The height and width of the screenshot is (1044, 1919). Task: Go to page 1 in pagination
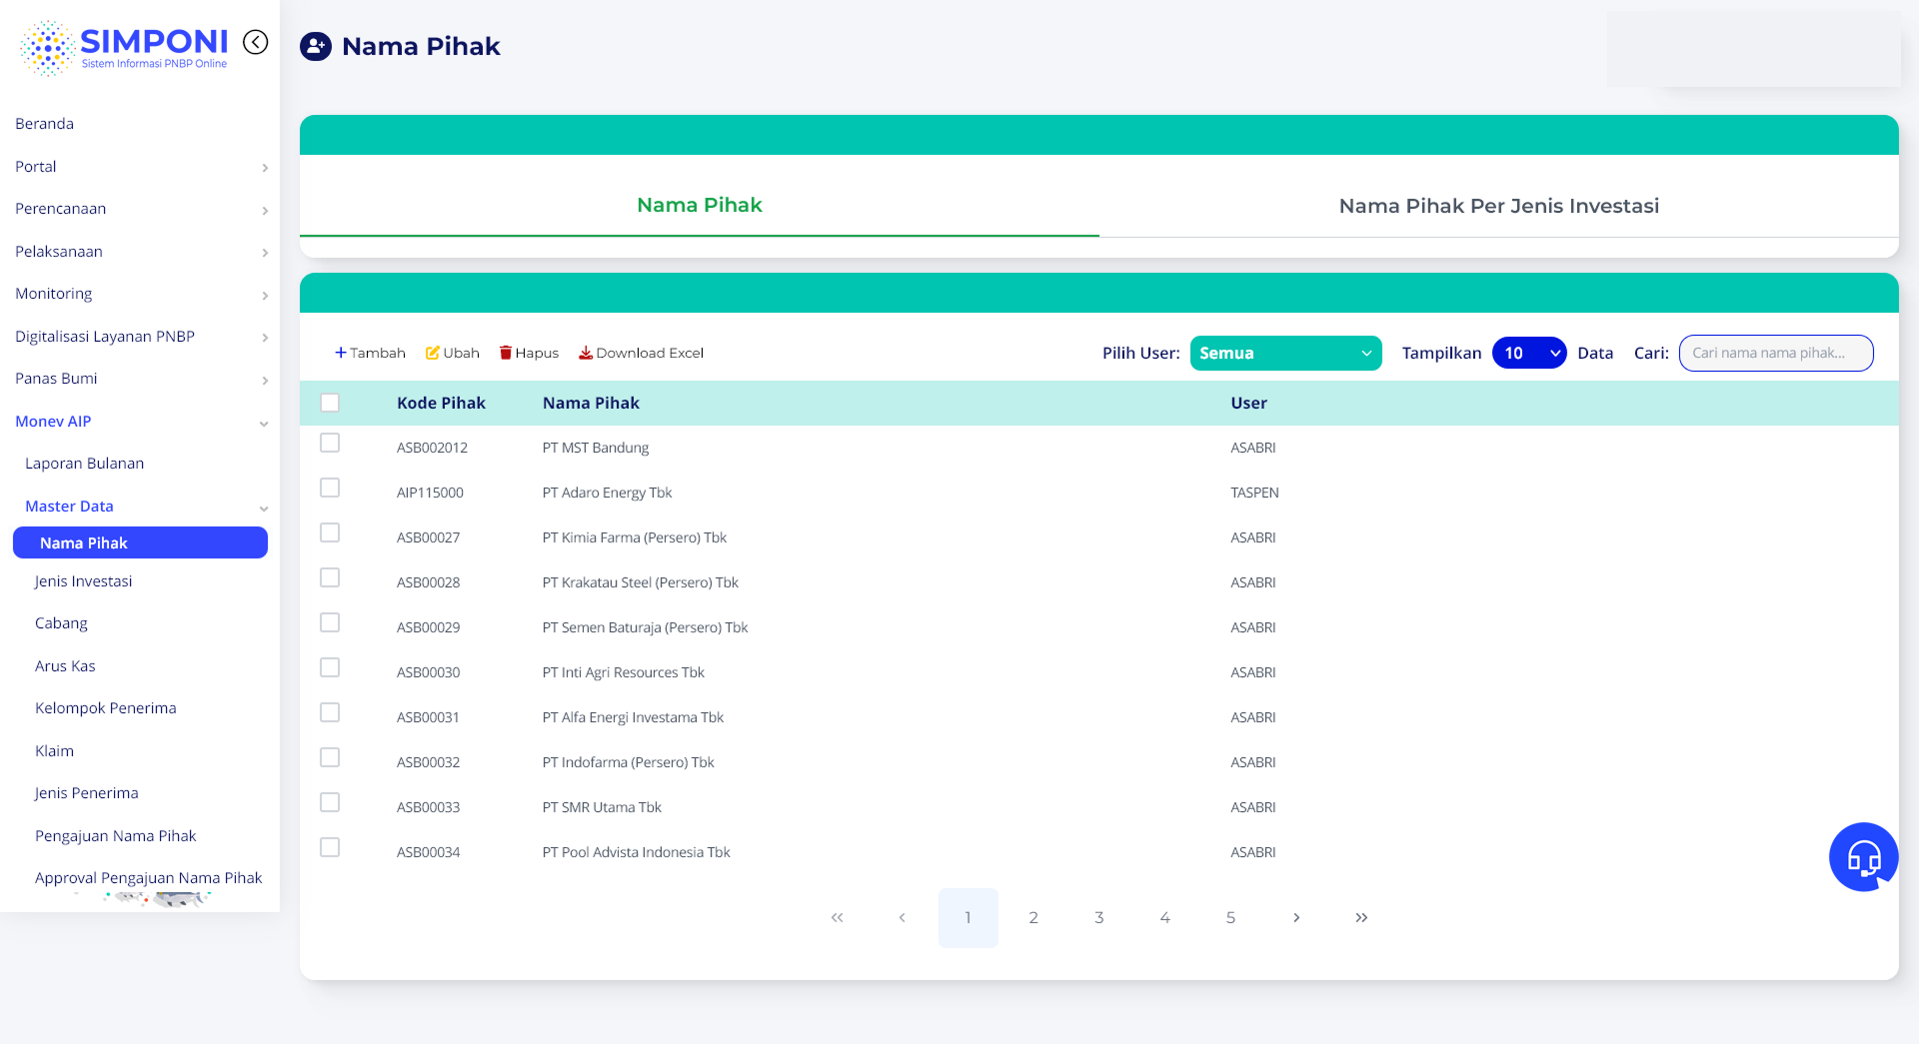tap(968, 917)
